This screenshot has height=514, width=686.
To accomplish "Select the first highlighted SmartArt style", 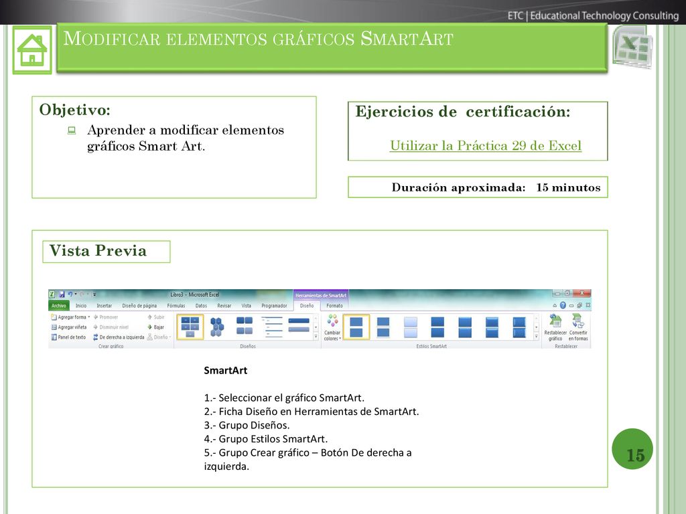I will pos(356,327).
